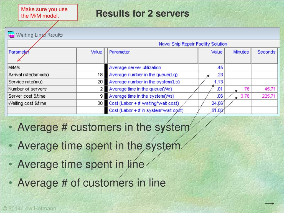Select Wq minutes value .76
This screenshot has width=284, height=213.
click(246, 89)
